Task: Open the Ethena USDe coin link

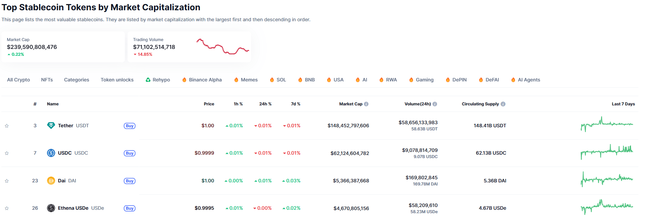Action: click(x=81, y=208)
